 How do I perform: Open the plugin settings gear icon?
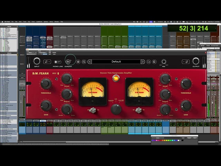[78, 62]
